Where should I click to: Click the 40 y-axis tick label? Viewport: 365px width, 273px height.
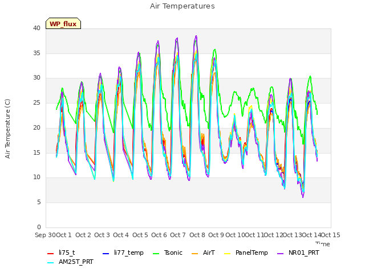(36, 28)
